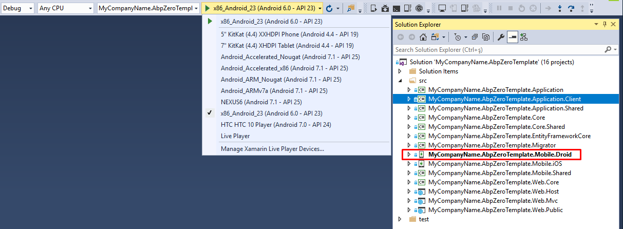The width and height of the screenshot is (623, 229).
Task: Collapse the src folder
Action: [x=400, y=81]
